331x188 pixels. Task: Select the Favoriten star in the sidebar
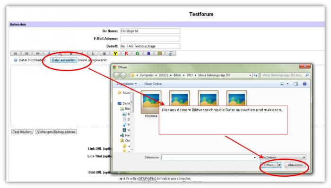click(x=120, y=93)
